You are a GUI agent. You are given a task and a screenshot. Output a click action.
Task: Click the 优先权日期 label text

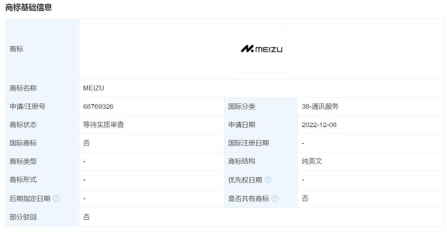coord(245,180)
